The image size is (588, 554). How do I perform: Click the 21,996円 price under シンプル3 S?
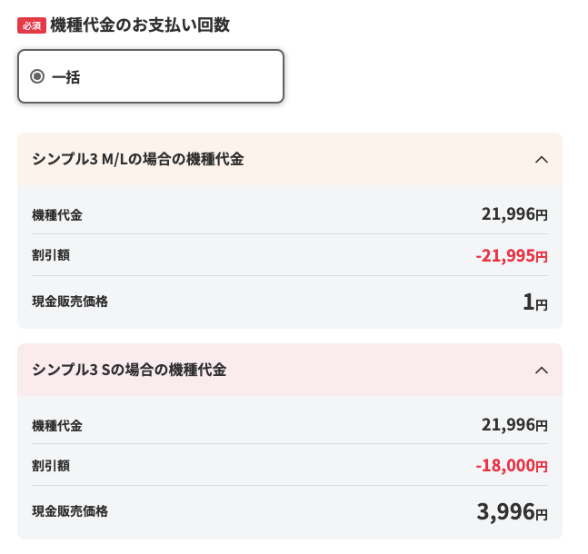coord(514,424)
